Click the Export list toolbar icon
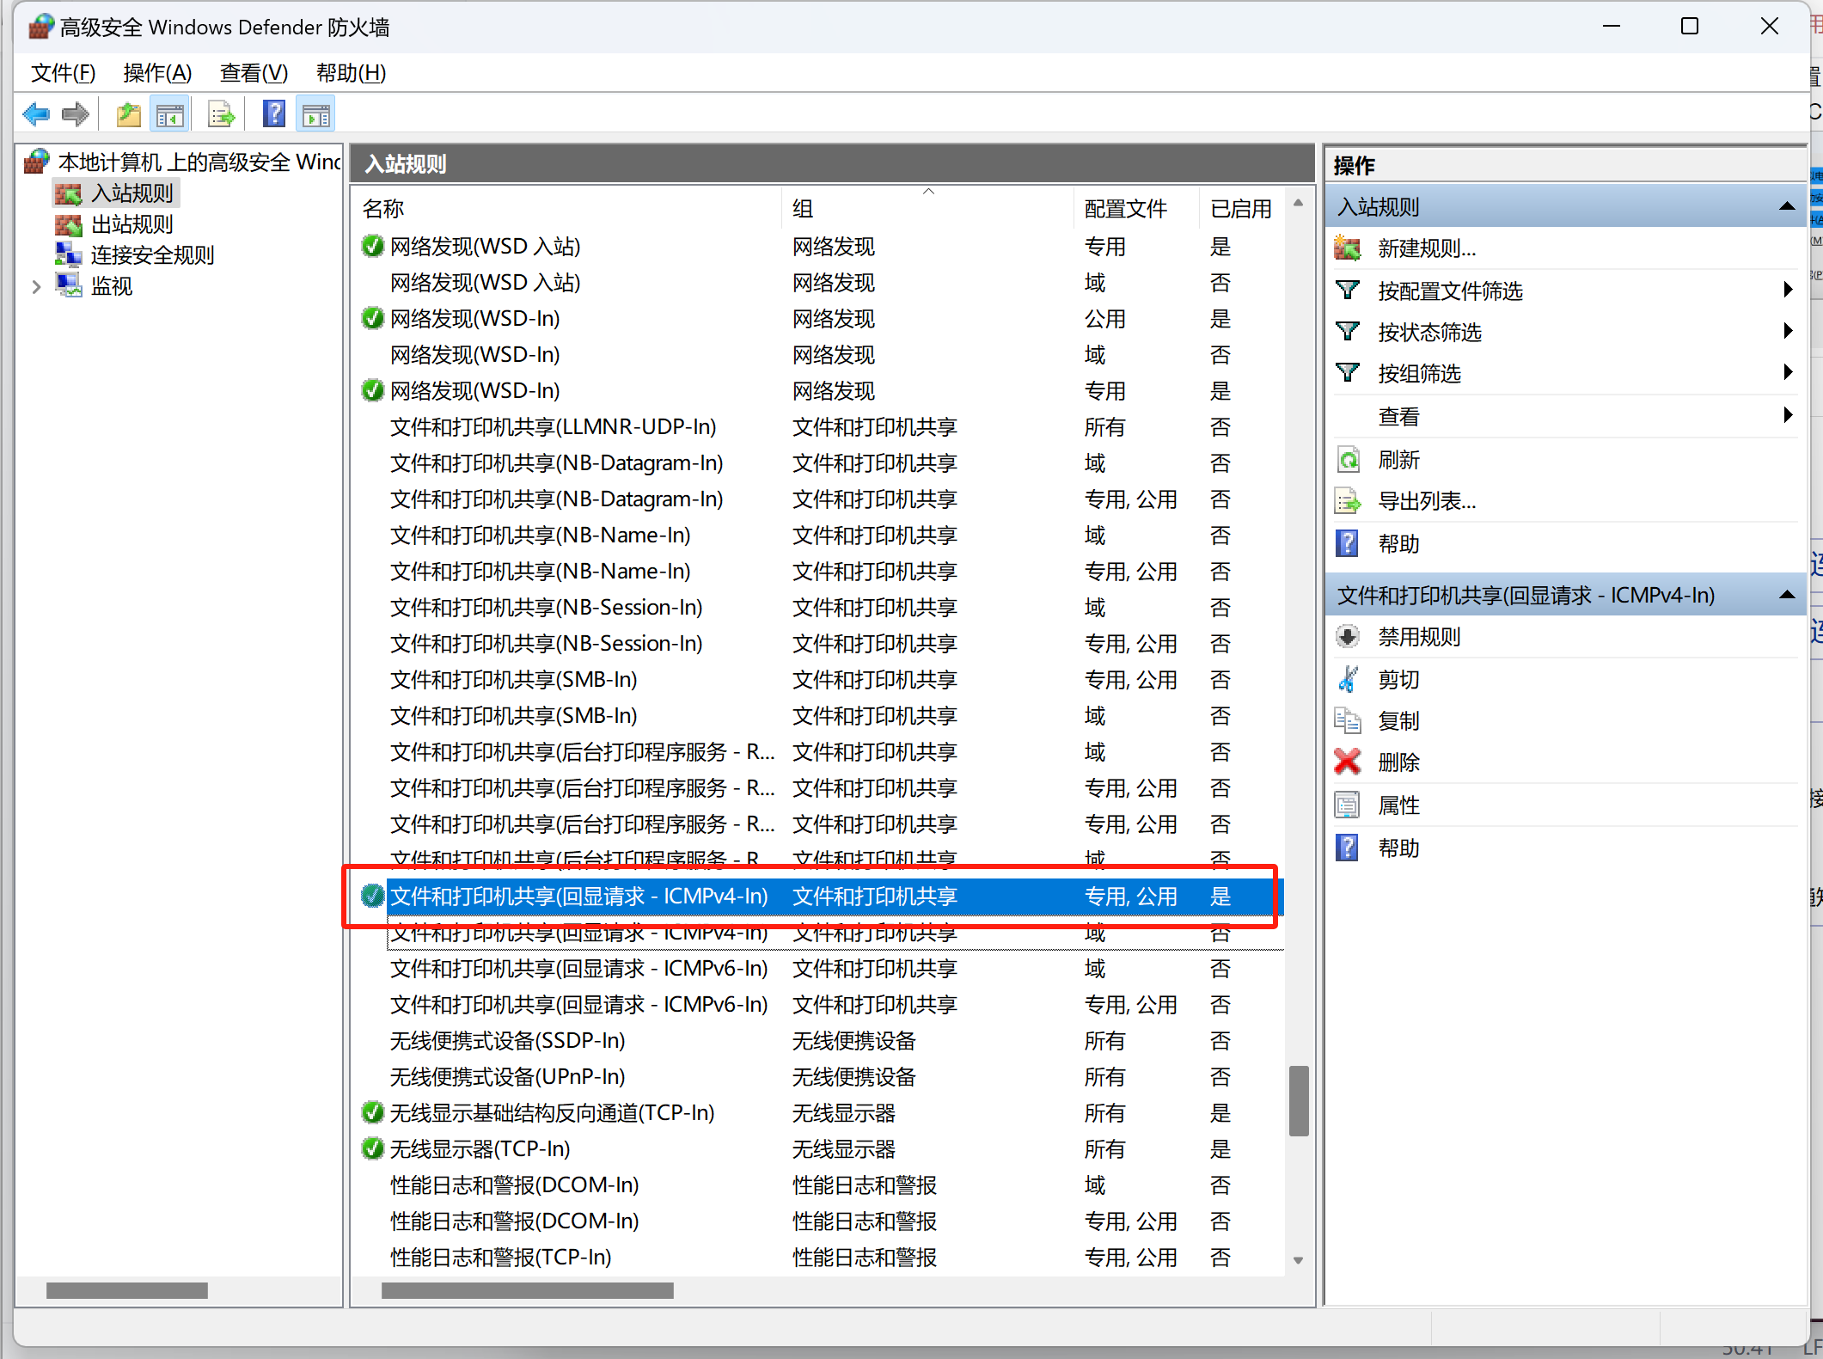The width and height of the screenshot is (1823, 1359). [222, 114]
